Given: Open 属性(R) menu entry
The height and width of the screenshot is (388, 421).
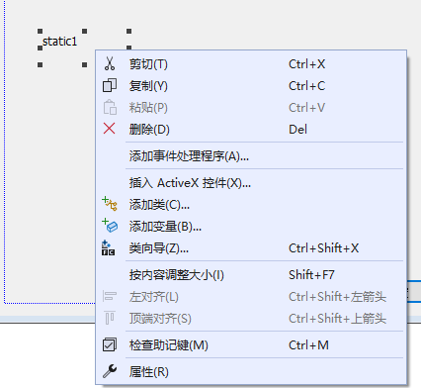Looking at the screenshot, I should click(x=251, y=372).
